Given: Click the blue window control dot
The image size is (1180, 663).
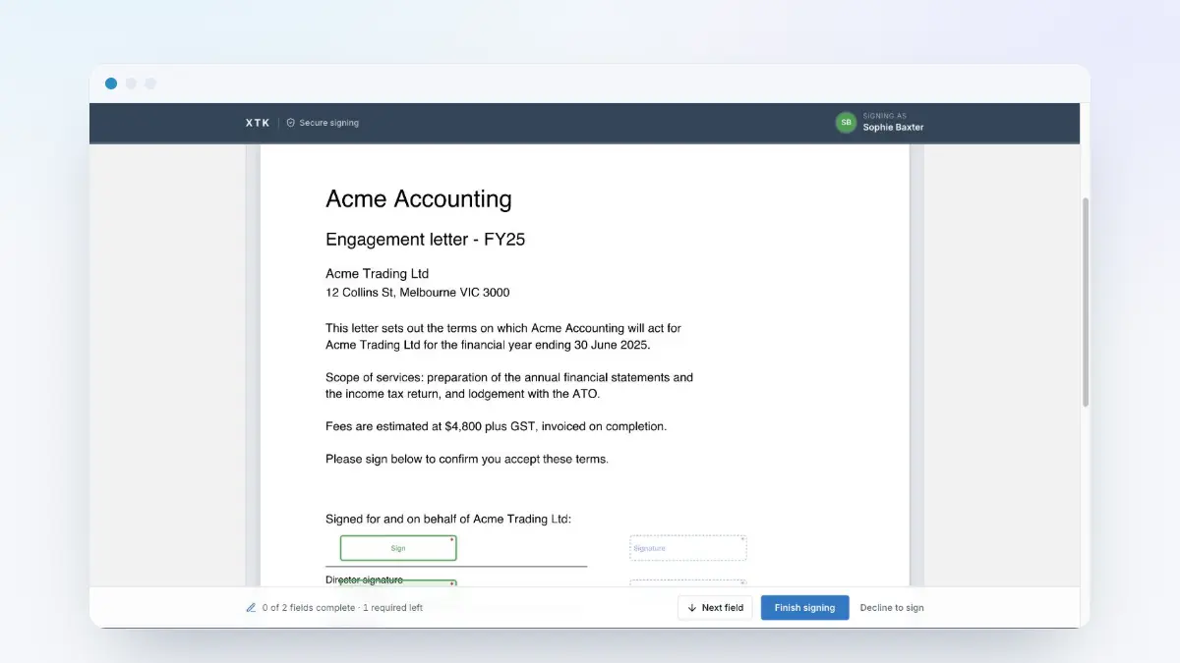Looking at the screenshot, I should (111, 83).
